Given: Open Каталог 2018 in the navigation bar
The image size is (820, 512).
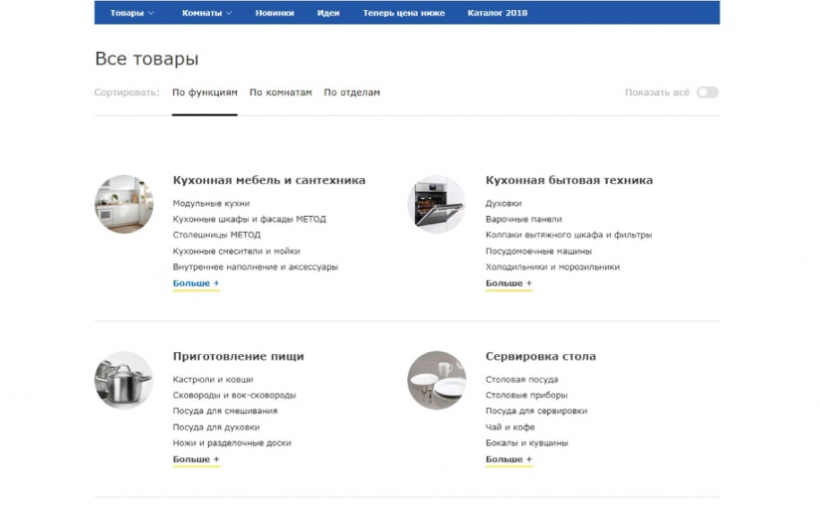Looking at the screenshot, I should [x=498, y=13].
